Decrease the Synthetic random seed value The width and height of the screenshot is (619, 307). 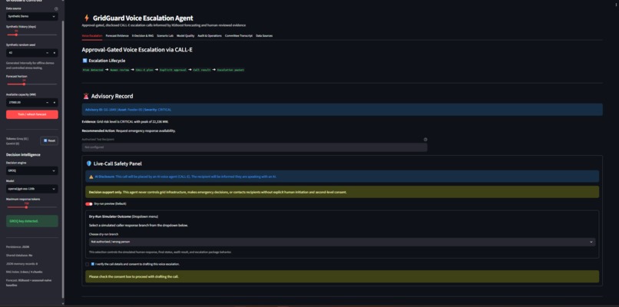click(48, 52)
